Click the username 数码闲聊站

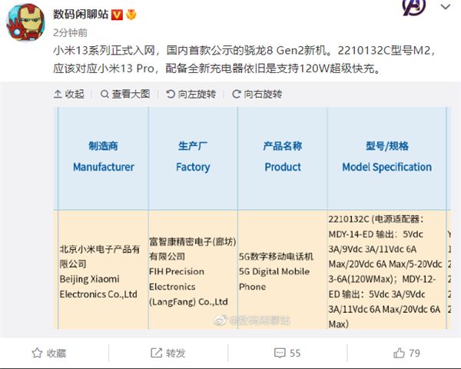(x=81, y=14)
